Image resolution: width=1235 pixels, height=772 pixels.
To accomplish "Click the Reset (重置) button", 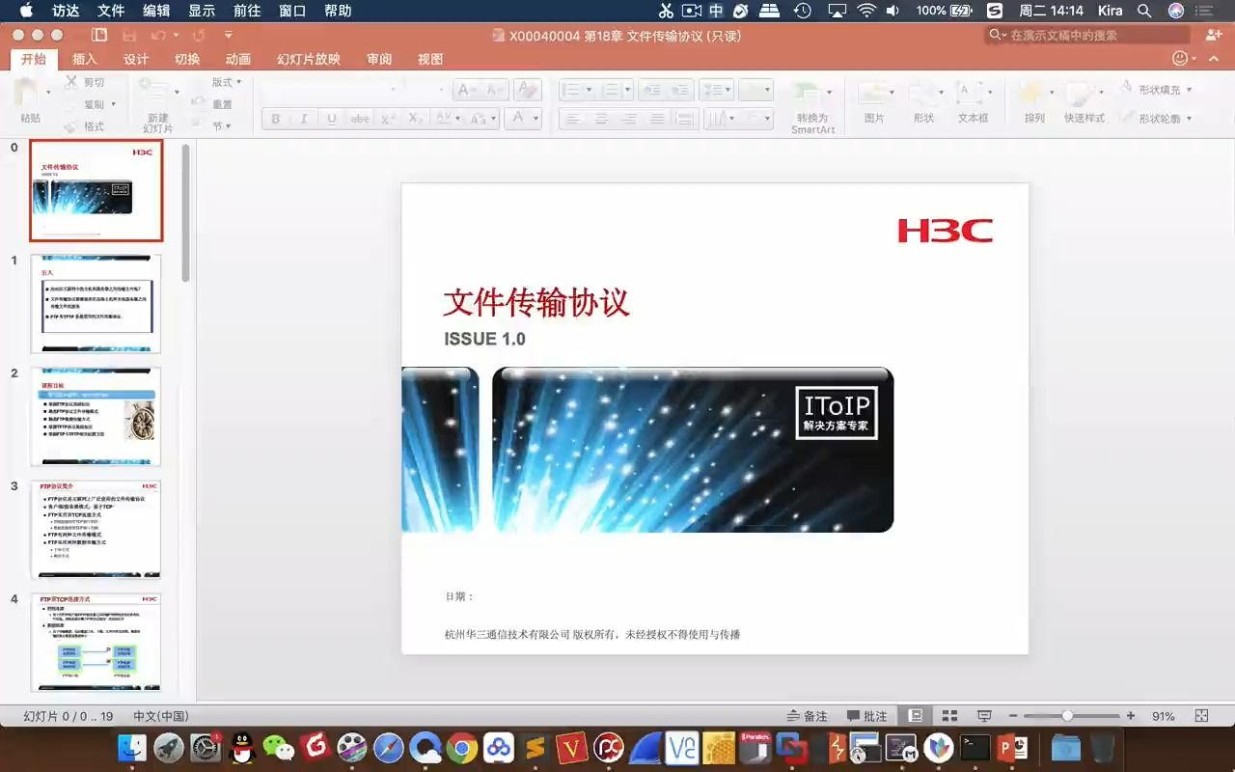I will point(212,104).
